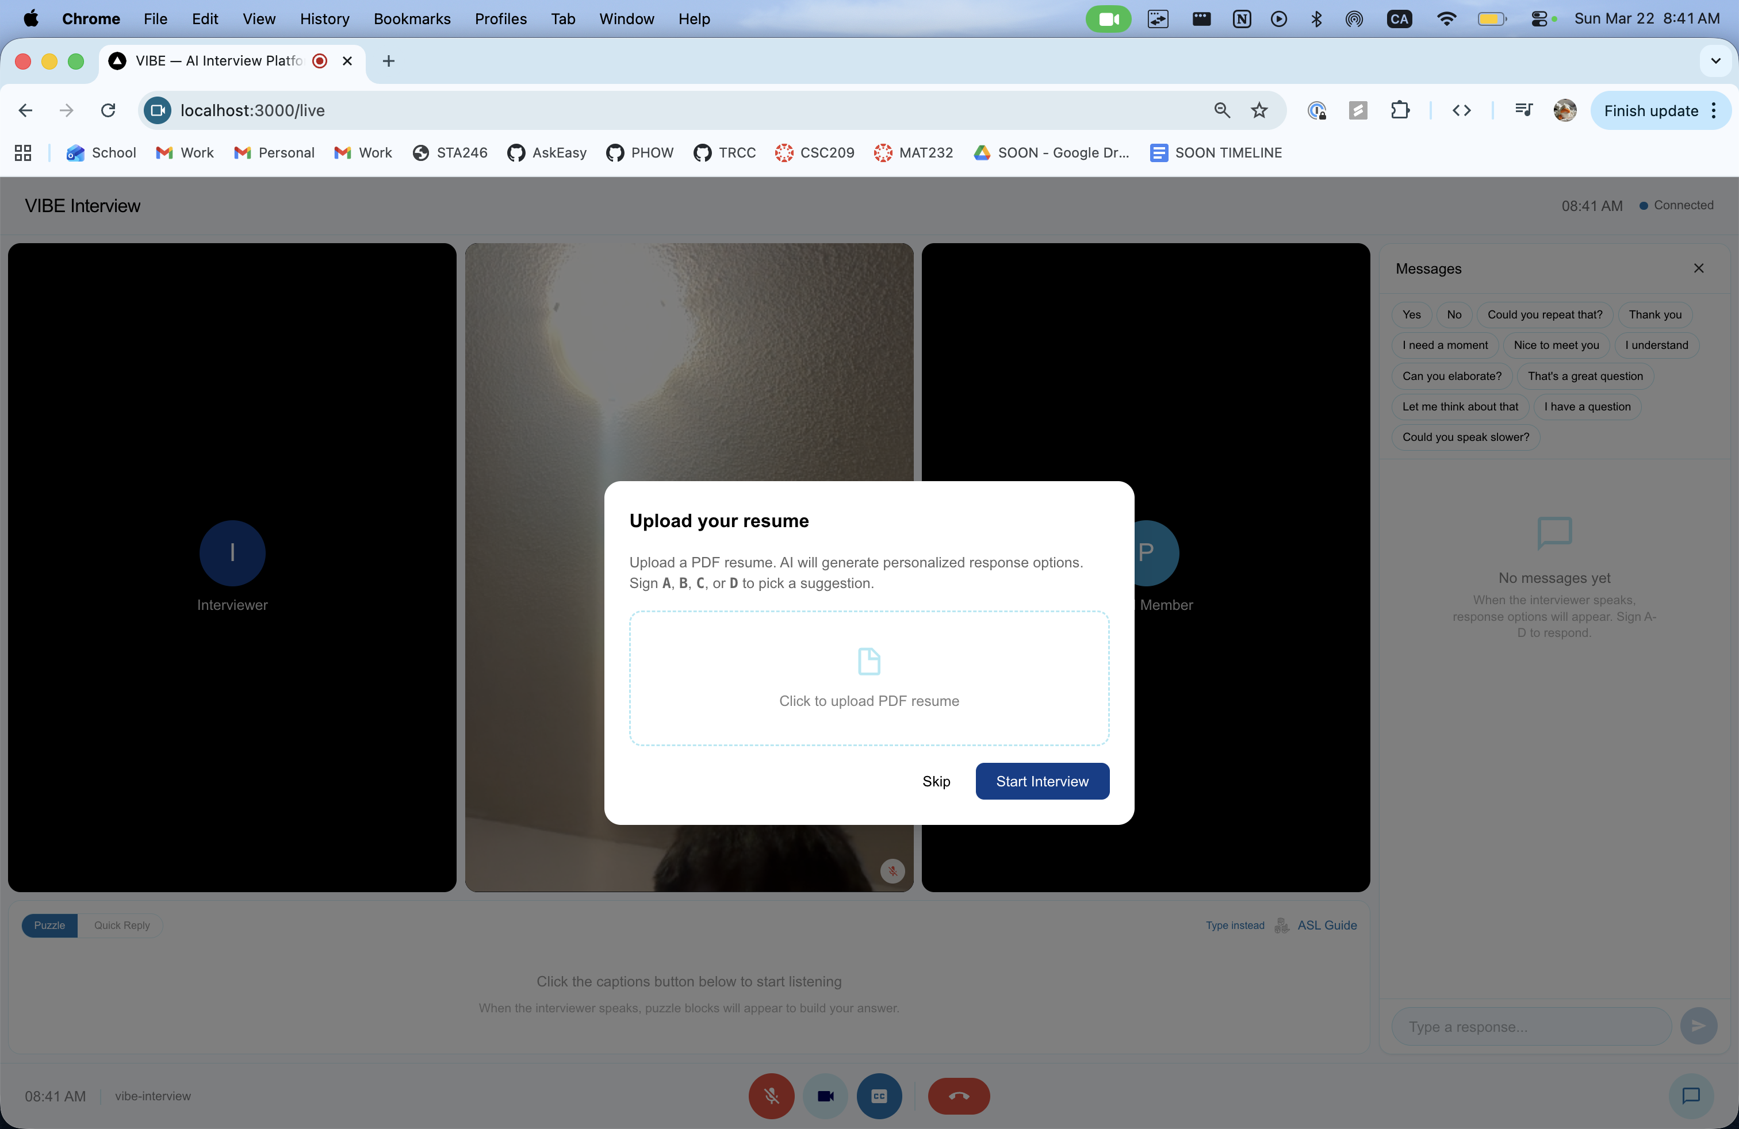Toggle the closed captions CC button
This screenshot has width=1739, height=1129.
tap(879, 1096)
